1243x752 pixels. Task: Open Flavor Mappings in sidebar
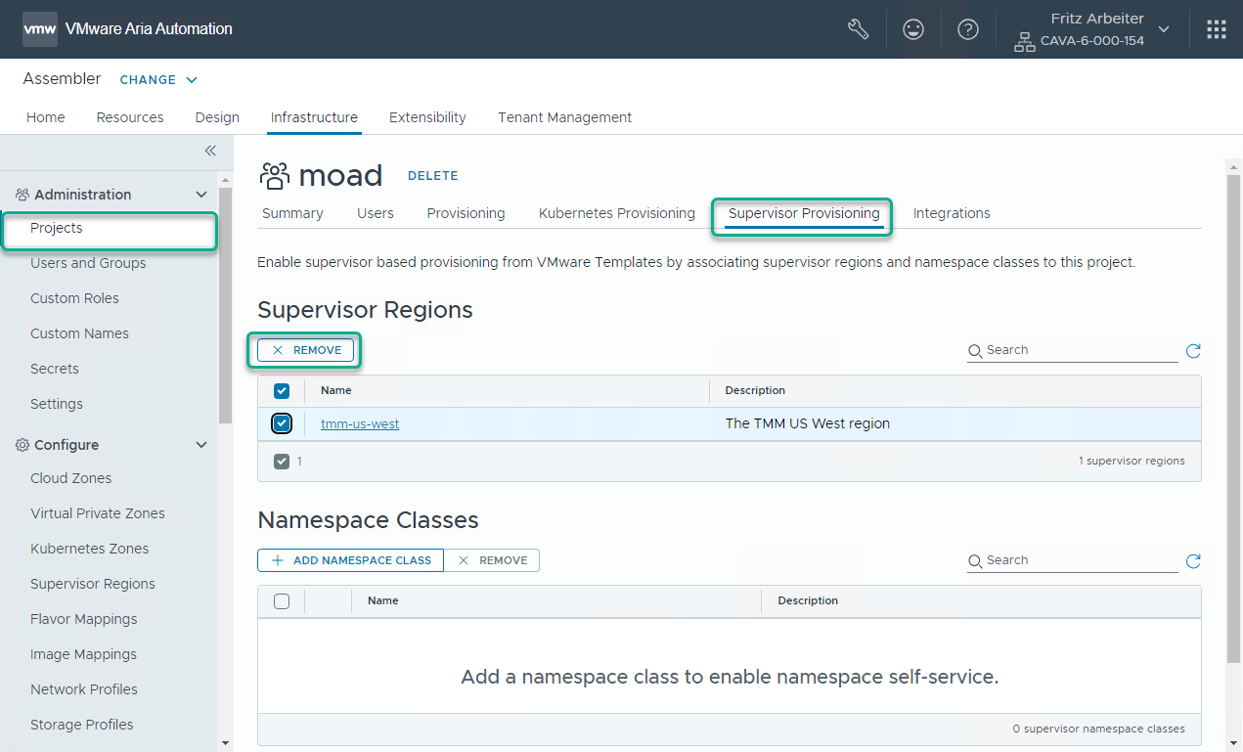coord(84,619)
